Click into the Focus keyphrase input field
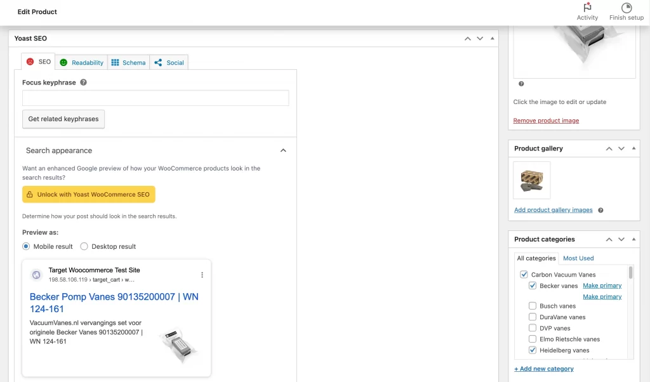This screenshot has height=382, width=650. click(156, 98)
